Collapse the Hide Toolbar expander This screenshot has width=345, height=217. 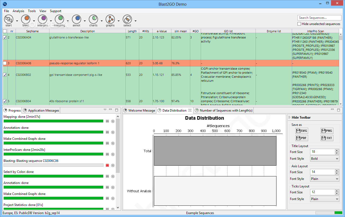point(290,118)
